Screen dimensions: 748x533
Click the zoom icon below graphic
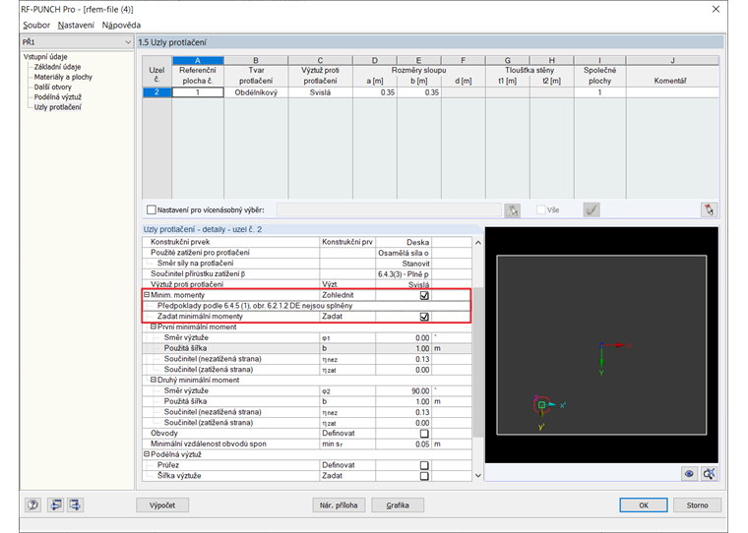pos(709,474)
